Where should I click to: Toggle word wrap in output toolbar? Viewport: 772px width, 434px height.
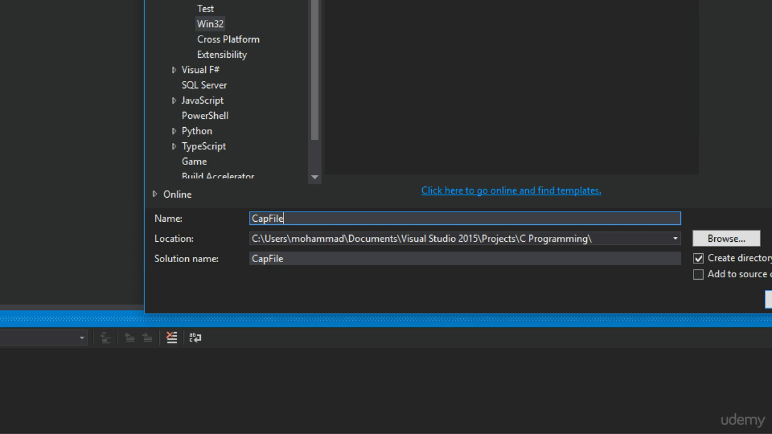coord(195,338)
